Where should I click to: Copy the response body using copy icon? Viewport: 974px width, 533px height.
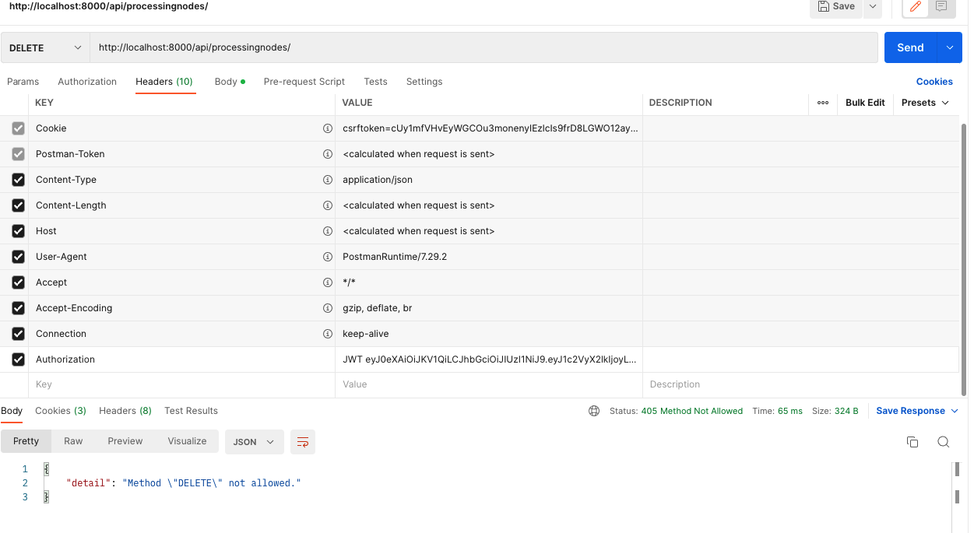(x=912, y=441)
